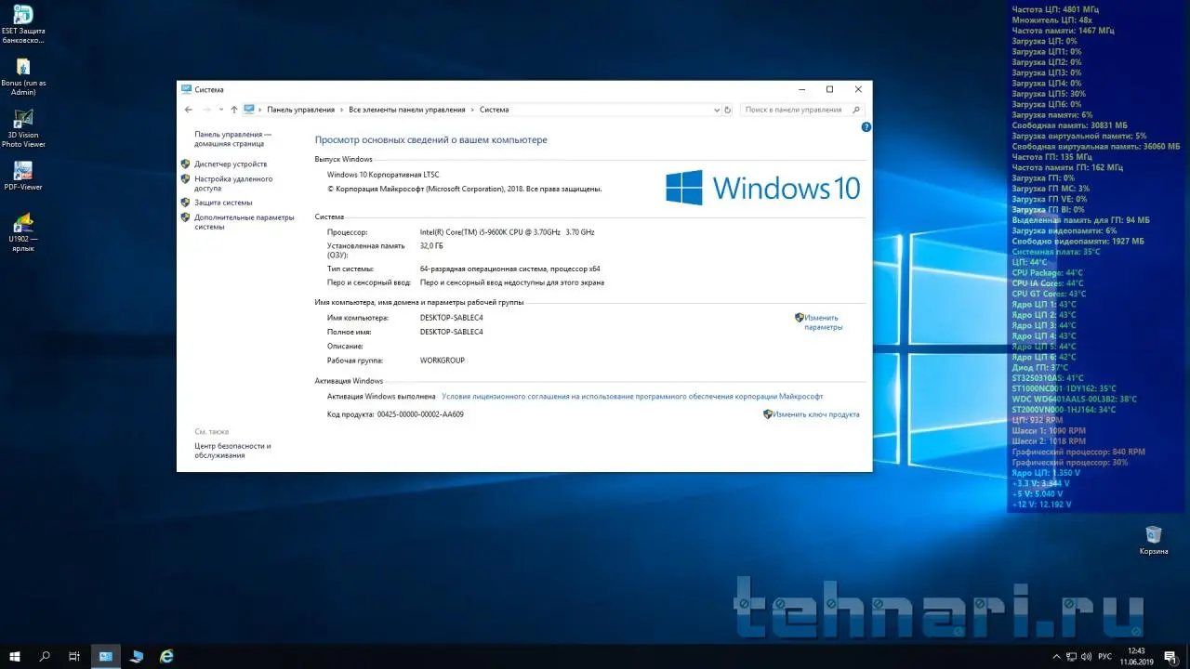The height and width of the screenshot is (669, 1190).
Task: Click the Панель управления breadcrumb
Action: point(300,110)
